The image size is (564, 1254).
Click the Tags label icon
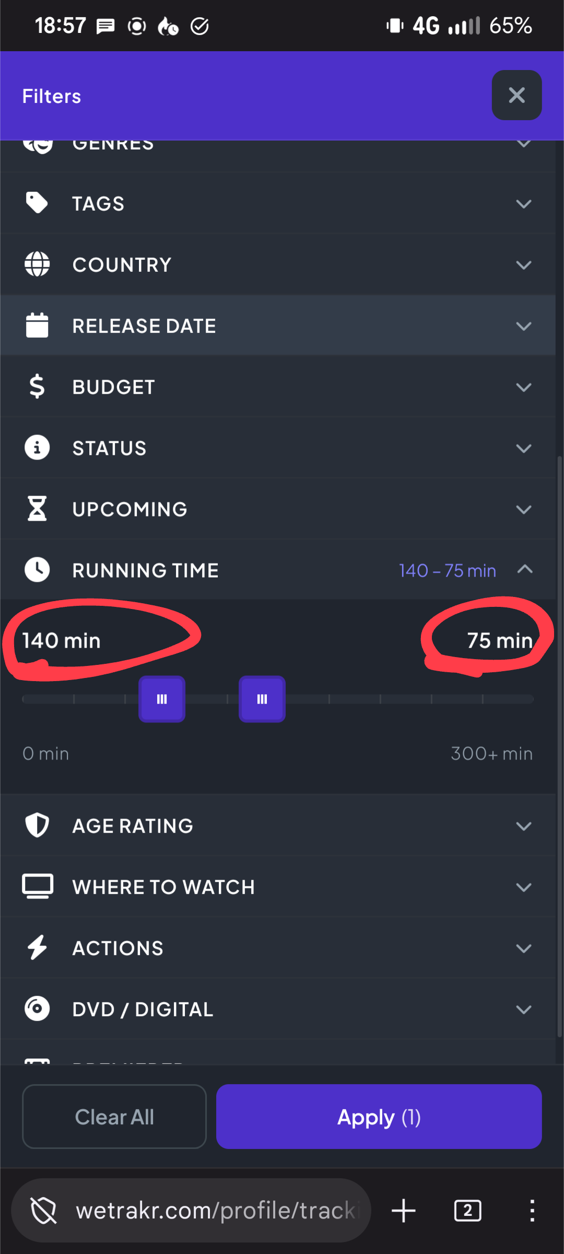[x=37, y=203]
